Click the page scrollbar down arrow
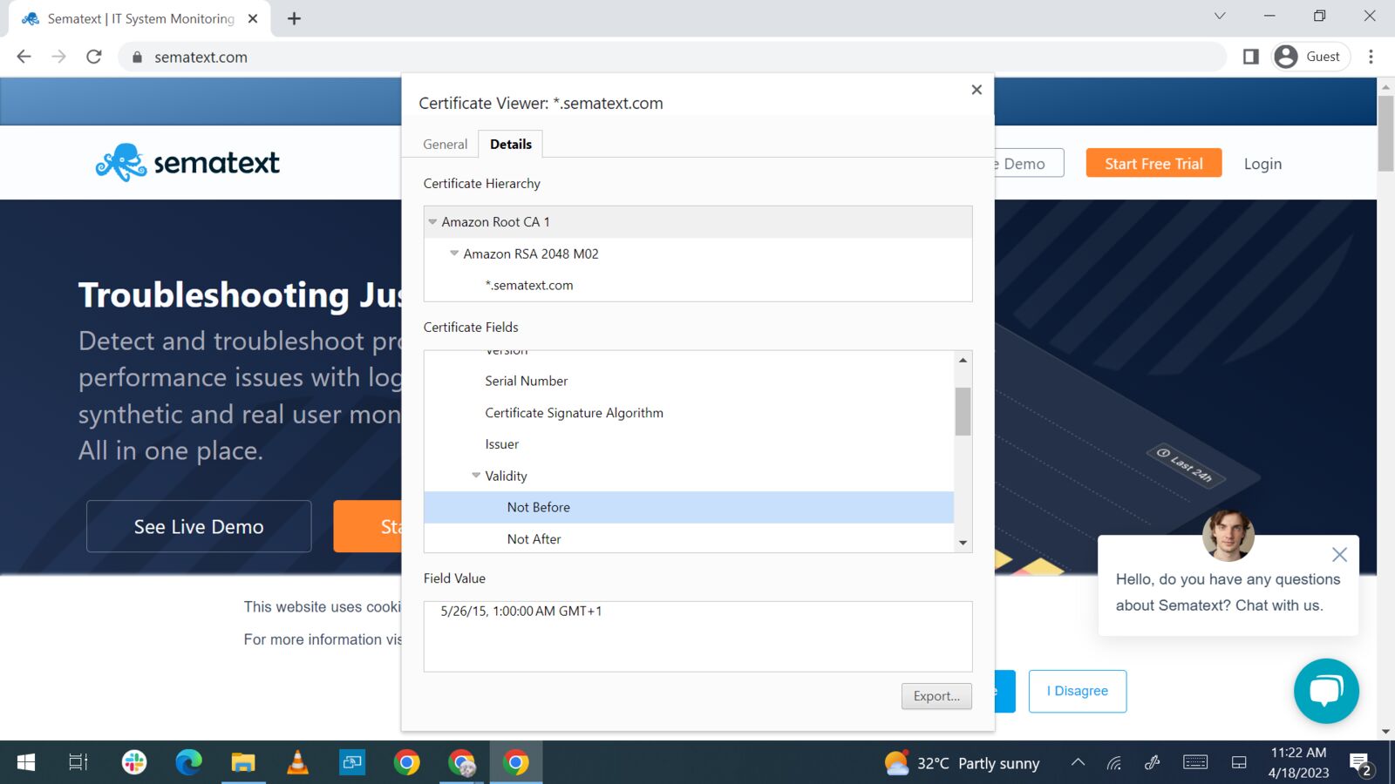 (x=1386, y=732)
